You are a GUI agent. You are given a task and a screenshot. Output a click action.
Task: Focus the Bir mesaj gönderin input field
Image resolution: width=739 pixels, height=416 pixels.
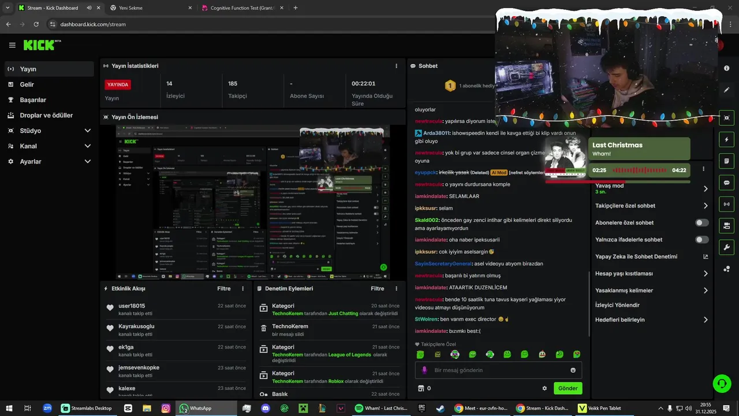click(x=498, y=370)
